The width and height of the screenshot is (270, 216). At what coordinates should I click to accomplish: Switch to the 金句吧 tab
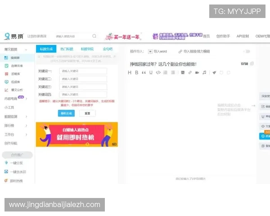tap(108, 49)
